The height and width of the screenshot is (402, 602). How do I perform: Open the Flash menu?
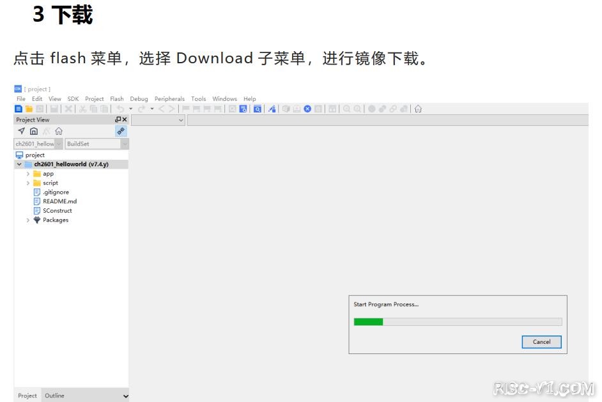pyautogui.click(x=116, y=99)
